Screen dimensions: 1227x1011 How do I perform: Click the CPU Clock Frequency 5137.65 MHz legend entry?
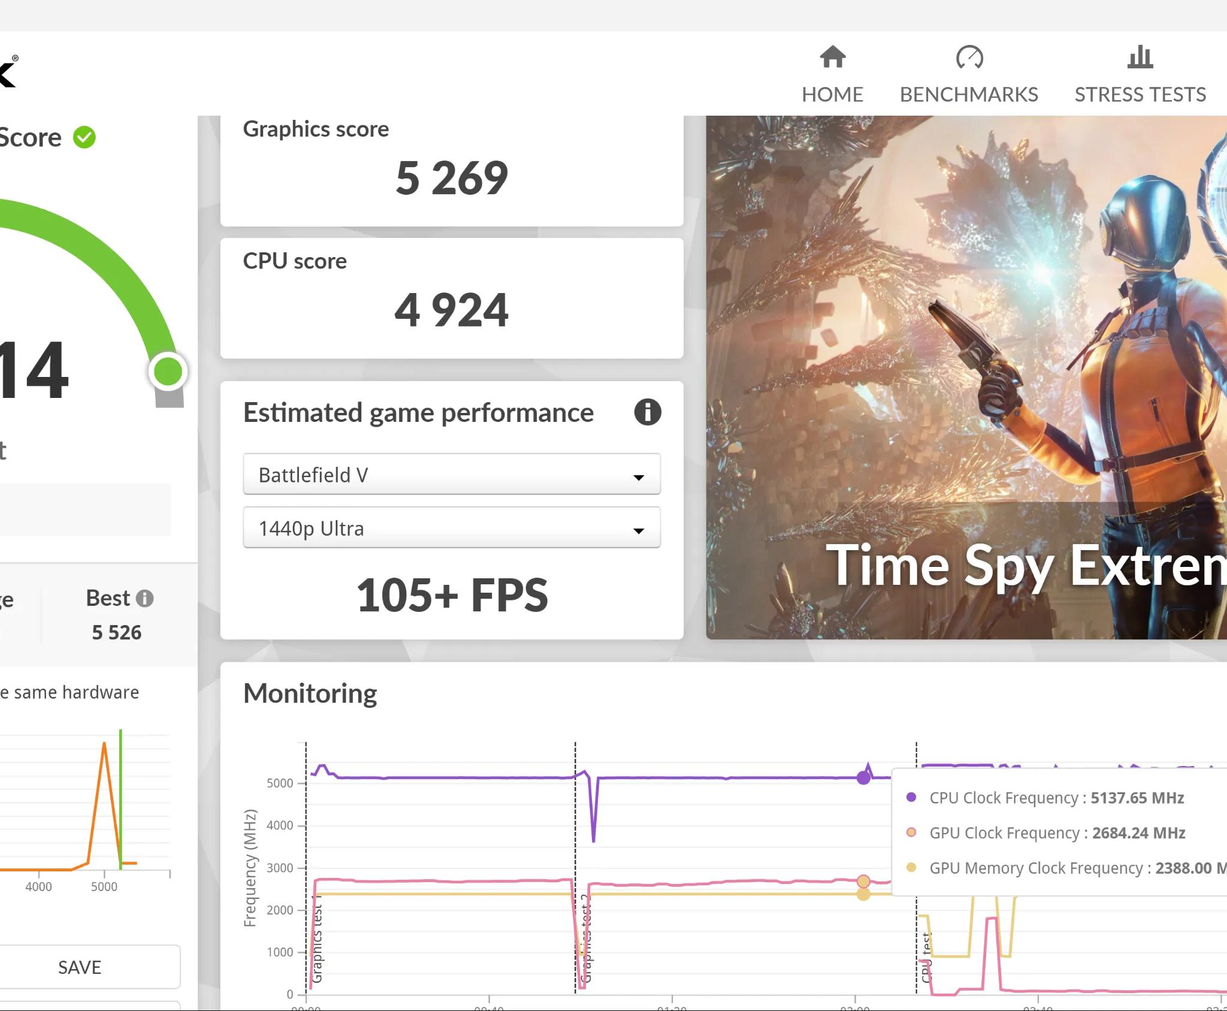(1045, 798)
